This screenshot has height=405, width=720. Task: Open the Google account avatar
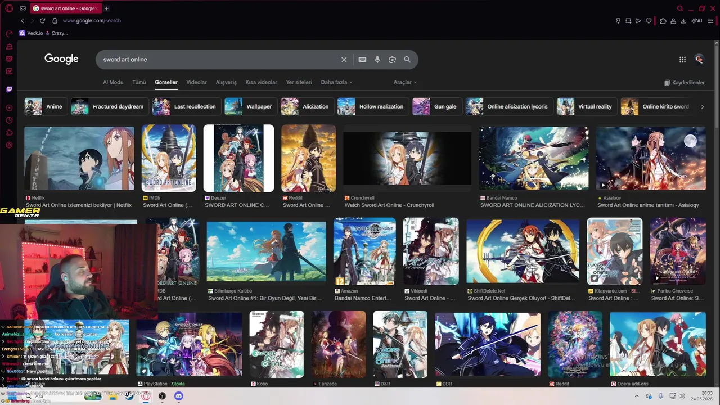point(699,59)
